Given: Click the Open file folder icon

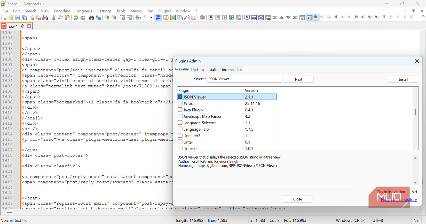Looking at the screenshot, I should [11, 18].
